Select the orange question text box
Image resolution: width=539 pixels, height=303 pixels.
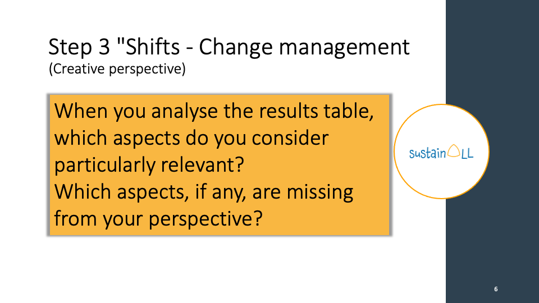tap(220, 165)
